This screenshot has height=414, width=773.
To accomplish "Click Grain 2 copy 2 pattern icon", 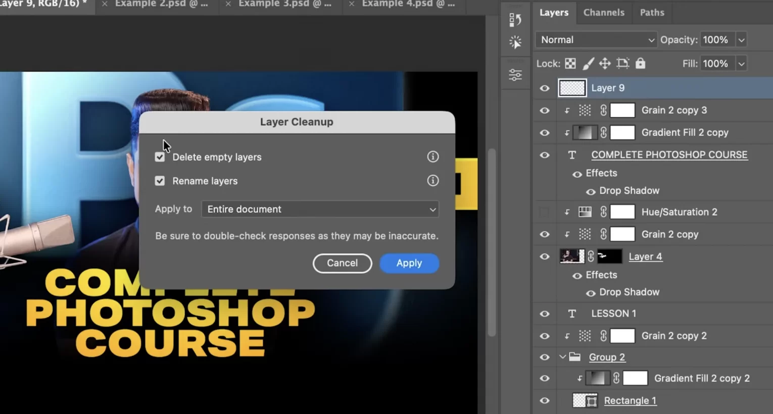I will 585,336.
